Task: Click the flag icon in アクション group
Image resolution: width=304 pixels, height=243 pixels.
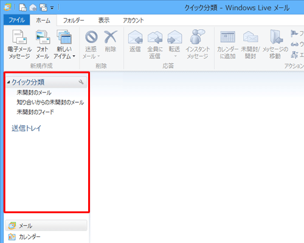Action: (294, 33)
